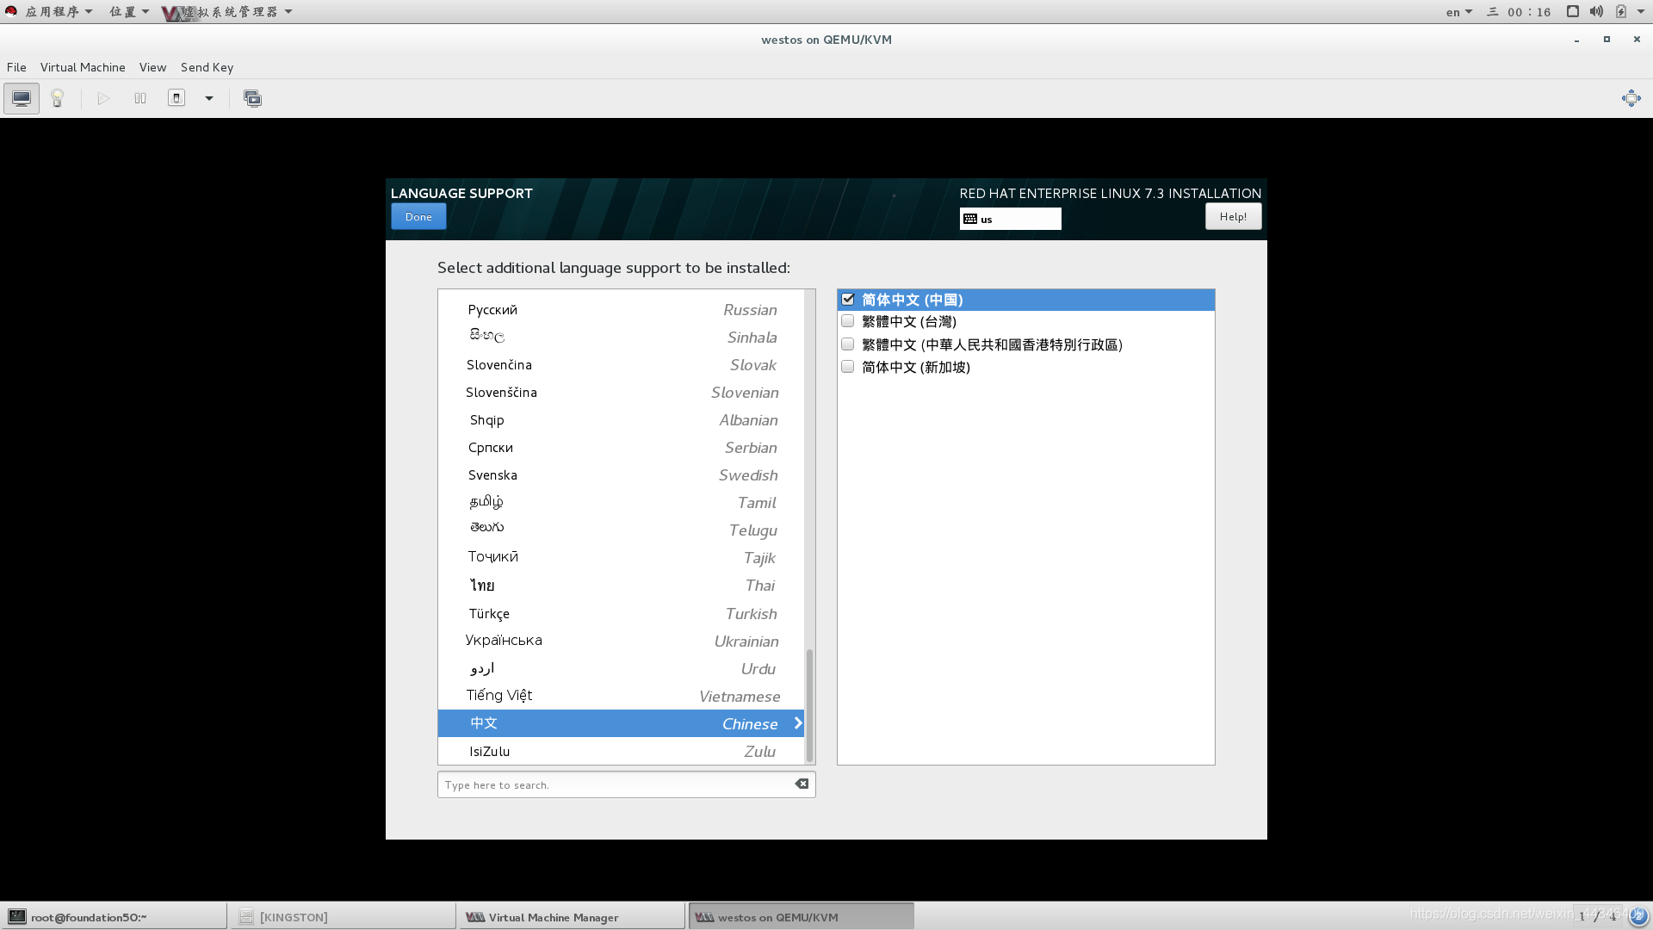1653x930 pixels.
Task: Open the View menu
Action: [152, 67]
